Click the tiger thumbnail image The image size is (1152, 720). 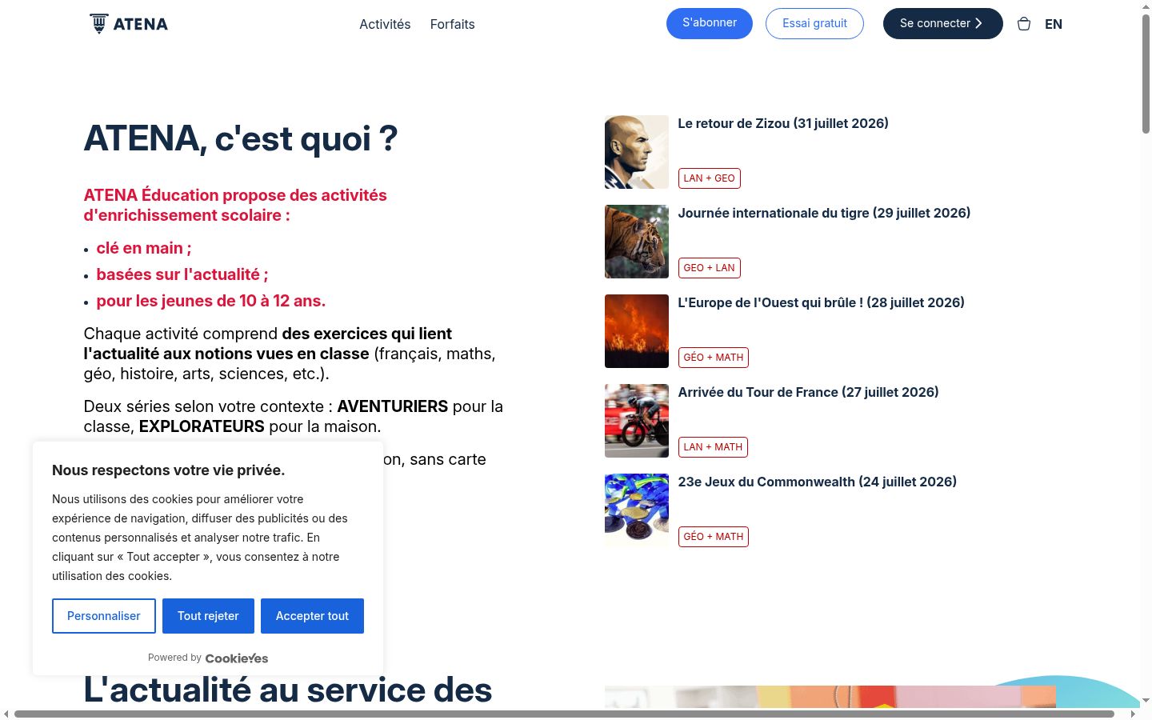coord(637,242)
